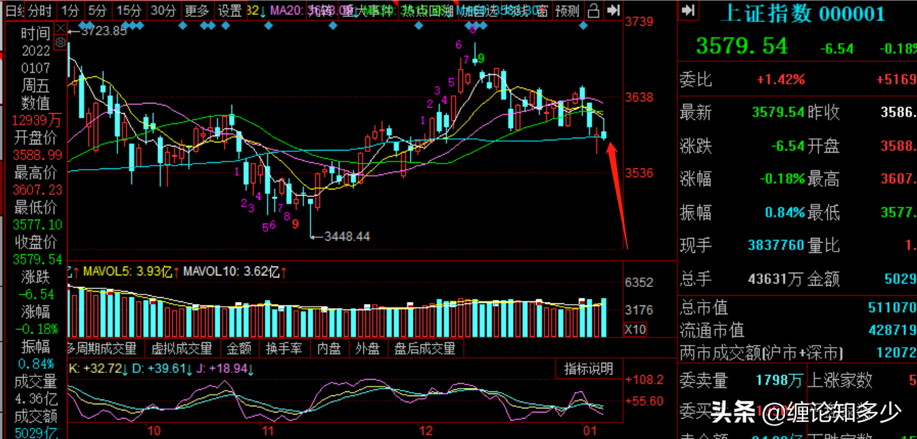Switch to the 外盘 indicator tab
This screenshot has width=917, height=439.
pos(367,349)
